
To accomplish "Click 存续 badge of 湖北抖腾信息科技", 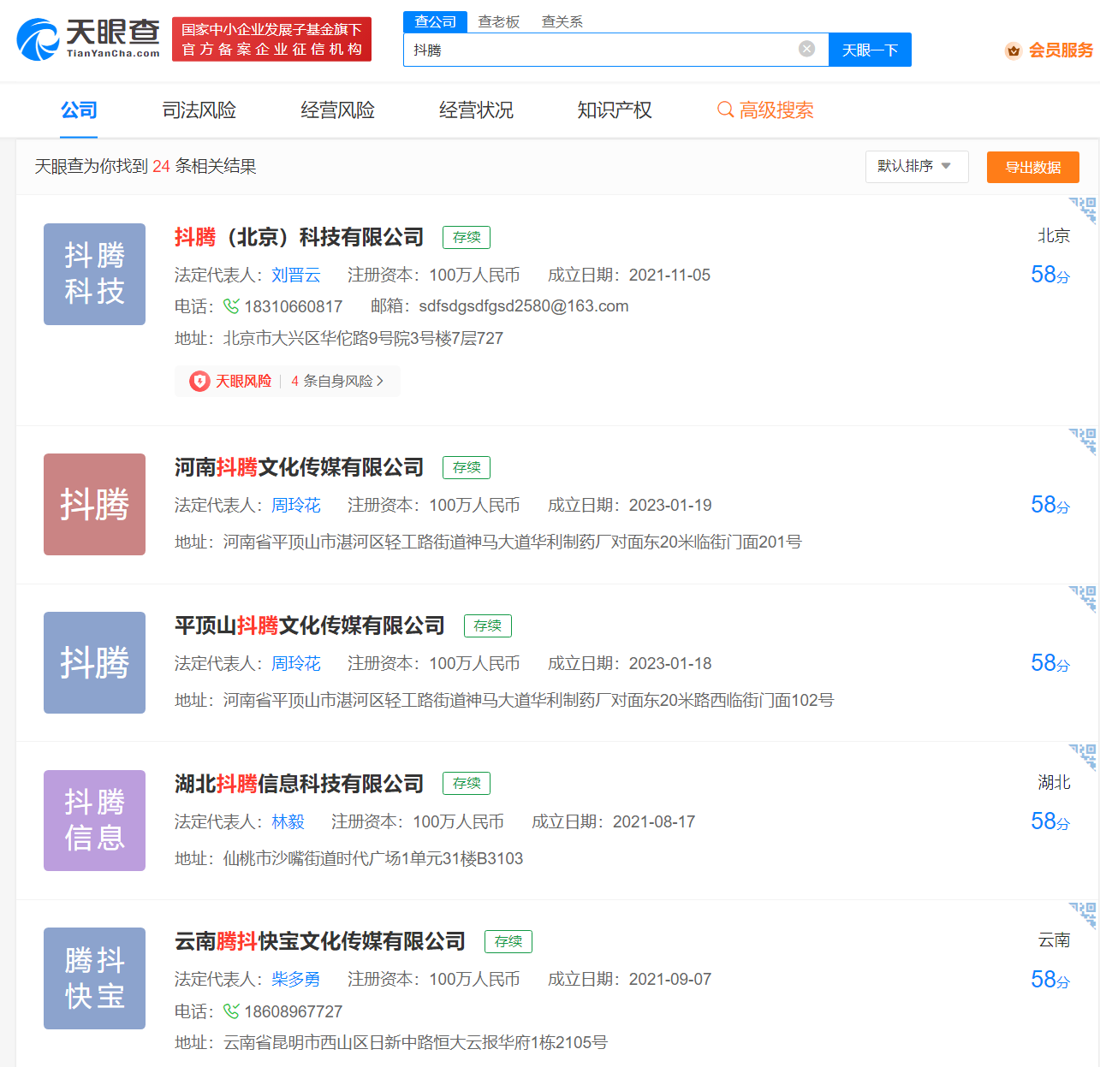I will pos(466,783).
